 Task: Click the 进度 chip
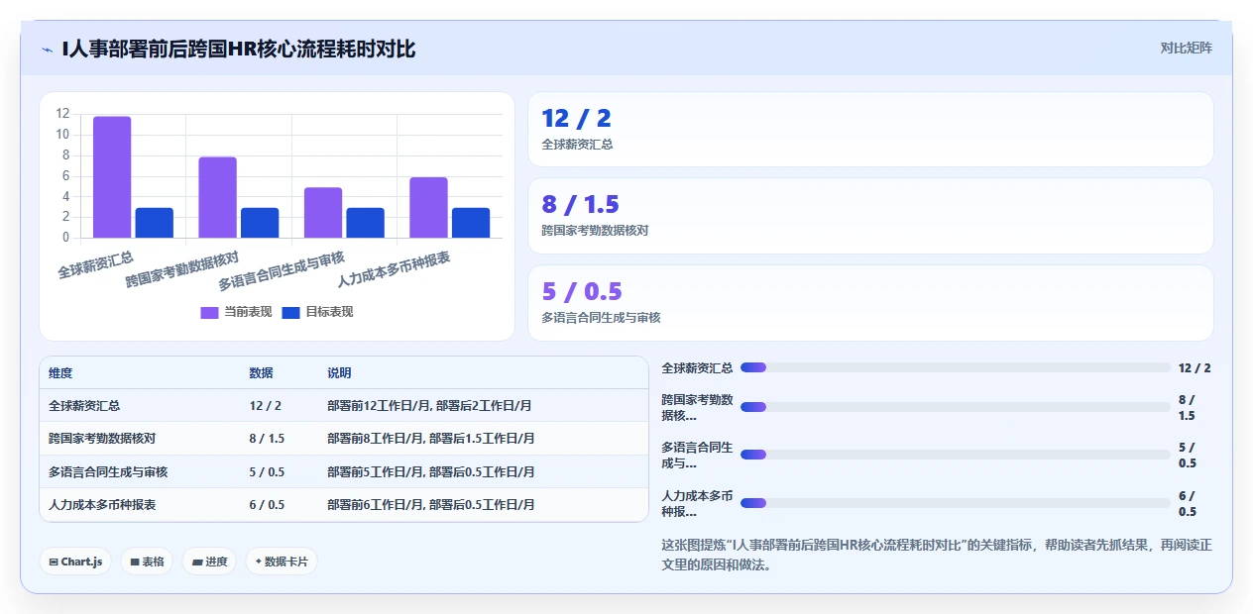209,562
